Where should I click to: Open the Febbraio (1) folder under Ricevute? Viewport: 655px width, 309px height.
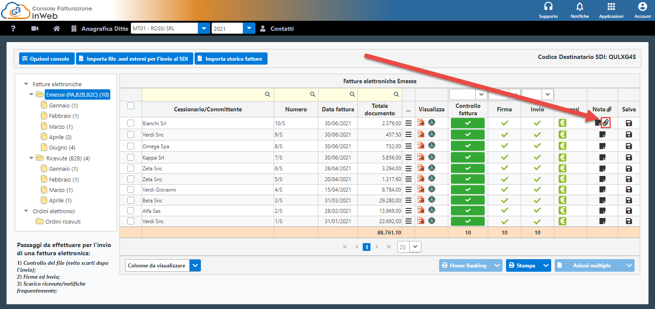click(64, 179)
